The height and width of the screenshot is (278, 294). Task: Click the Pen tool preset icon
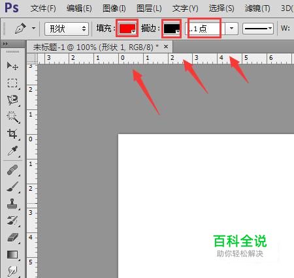[20, 29]
